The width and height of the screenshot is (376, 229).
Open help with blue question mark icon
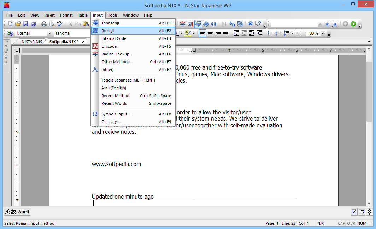click(x=251, y=24)
